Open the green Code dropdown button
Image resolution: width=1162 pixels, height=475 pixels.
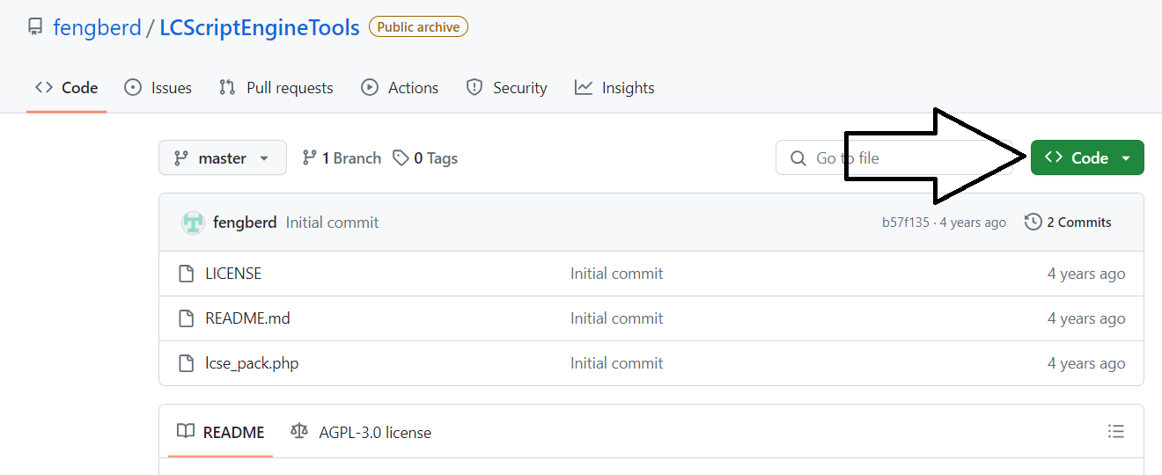click(1087, 158)
